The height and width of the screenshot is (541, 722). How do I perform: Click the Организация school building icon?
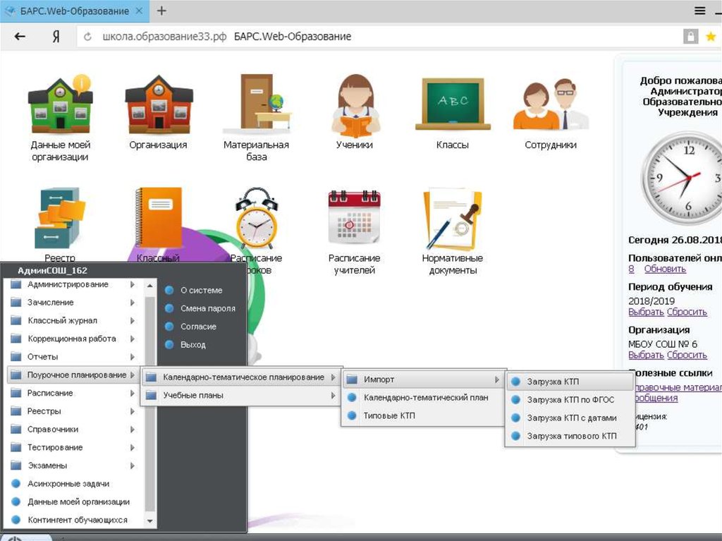[x=158, y=104]
